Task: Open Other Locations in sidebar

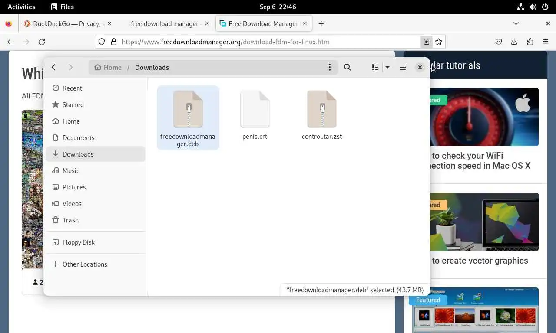Action: 96,264
